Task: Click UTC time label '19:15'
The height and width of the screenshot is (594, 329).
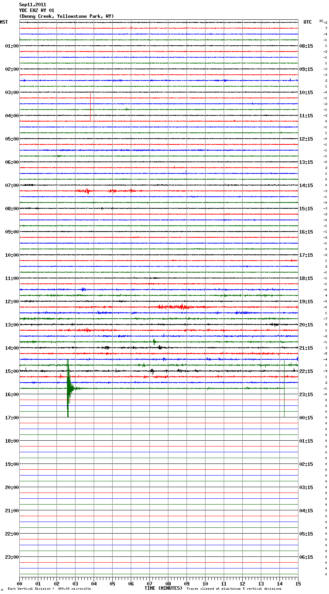Action: pyautogui.click(x=306, y=302)
